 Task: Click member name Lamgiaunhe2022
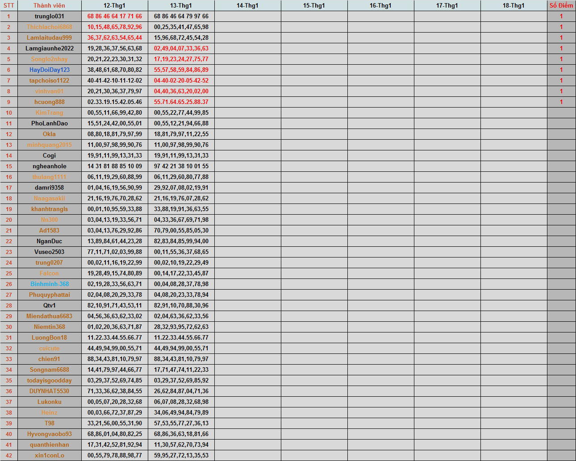point(49,48)
